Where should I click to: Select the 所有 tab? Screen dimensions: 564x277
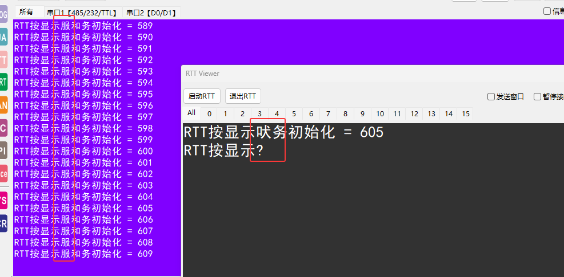coord(26,11)
